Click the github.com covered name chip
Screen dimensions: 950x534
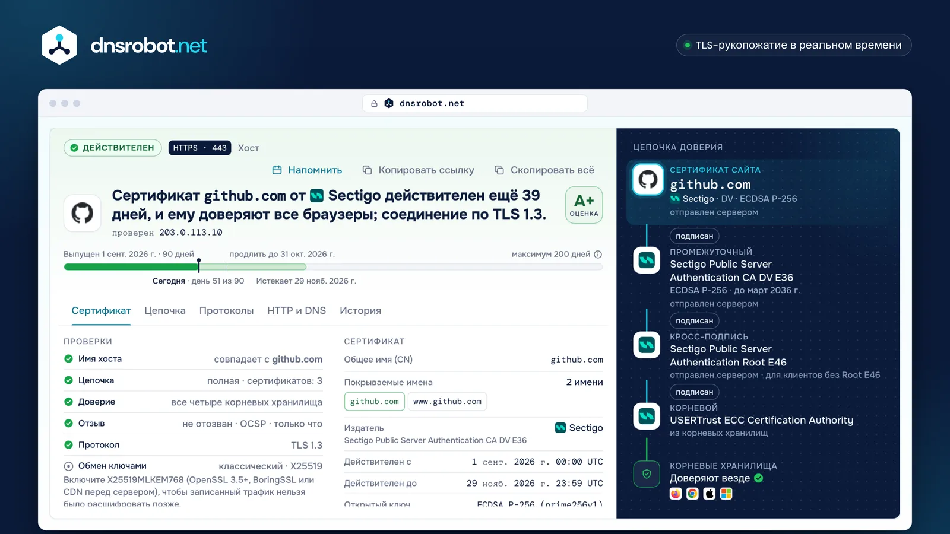[x=375, y=402]
